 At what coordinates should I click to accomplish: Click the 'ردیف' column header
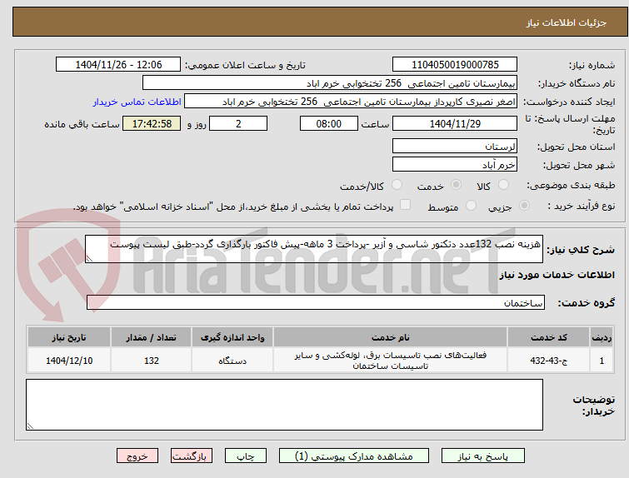tap(602, 337)
